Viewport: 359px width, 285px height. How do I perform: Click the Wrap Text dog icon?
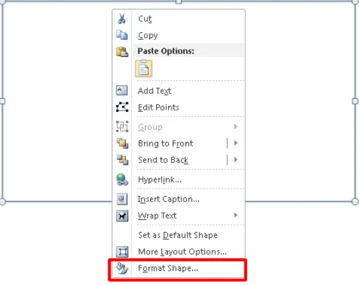pyautogui.click(x=122, y=215)
